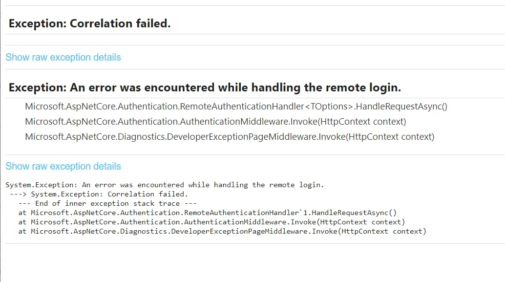Click raw trace line "at" AuthenticationMiddleware.Invoke
Image resolution: width=505 pixels, height=282 pixels.
tap(211, 222)
